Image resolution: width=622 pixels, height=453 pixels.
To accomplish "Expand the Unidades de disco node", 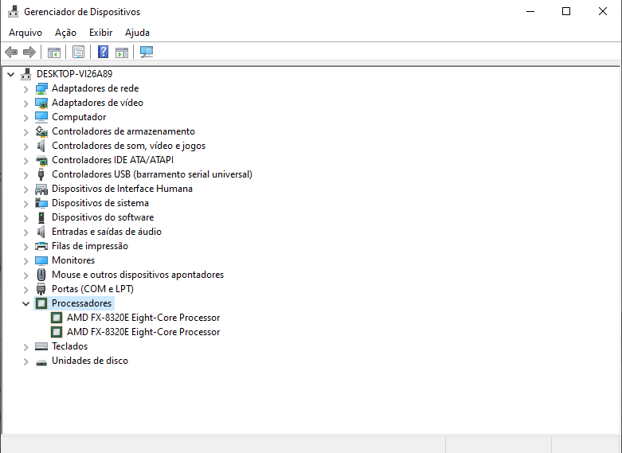I will tap(25, 361).
